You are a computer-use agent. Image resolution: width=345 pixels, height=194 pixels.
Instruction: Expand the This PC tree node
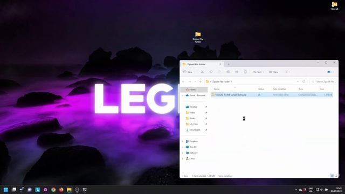pyautogui.click(x=183, y=147)
